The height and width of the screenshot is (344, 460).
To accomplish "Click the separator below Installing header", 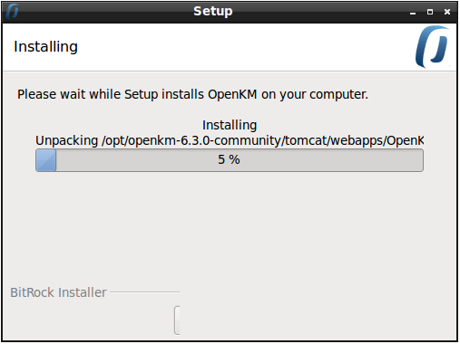I will pyautogui.click(x=230, y=72).
